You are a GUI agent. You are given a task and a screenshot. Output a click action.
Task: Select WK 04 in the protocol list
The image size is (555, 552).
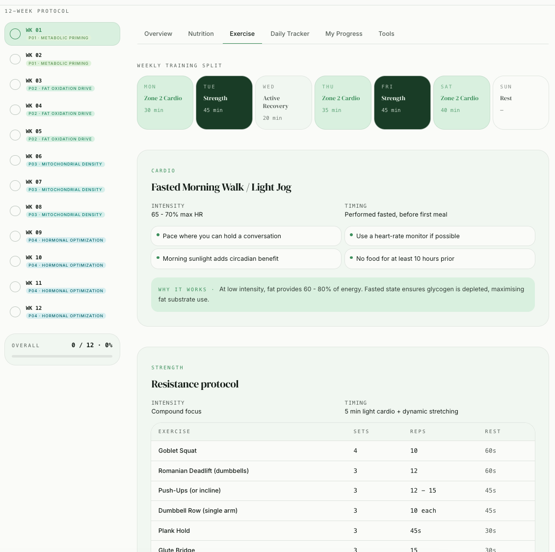click(x=62, y=110)
